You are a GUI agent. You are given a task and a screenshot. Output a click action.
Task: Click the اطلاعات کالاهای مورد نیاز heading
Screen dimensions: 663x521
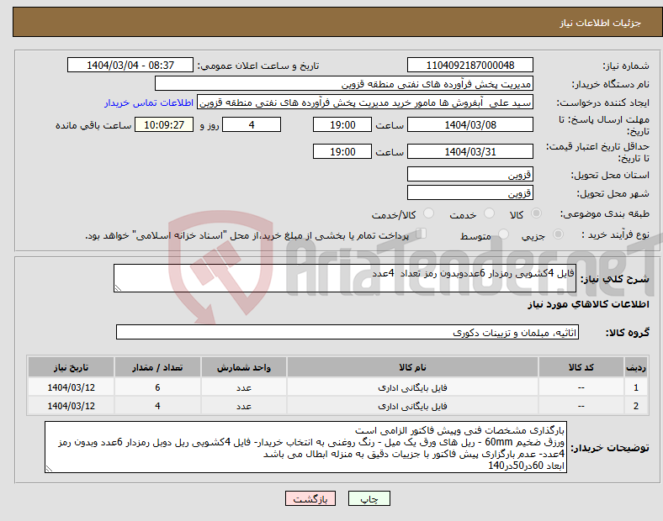(x=589, y=304)
